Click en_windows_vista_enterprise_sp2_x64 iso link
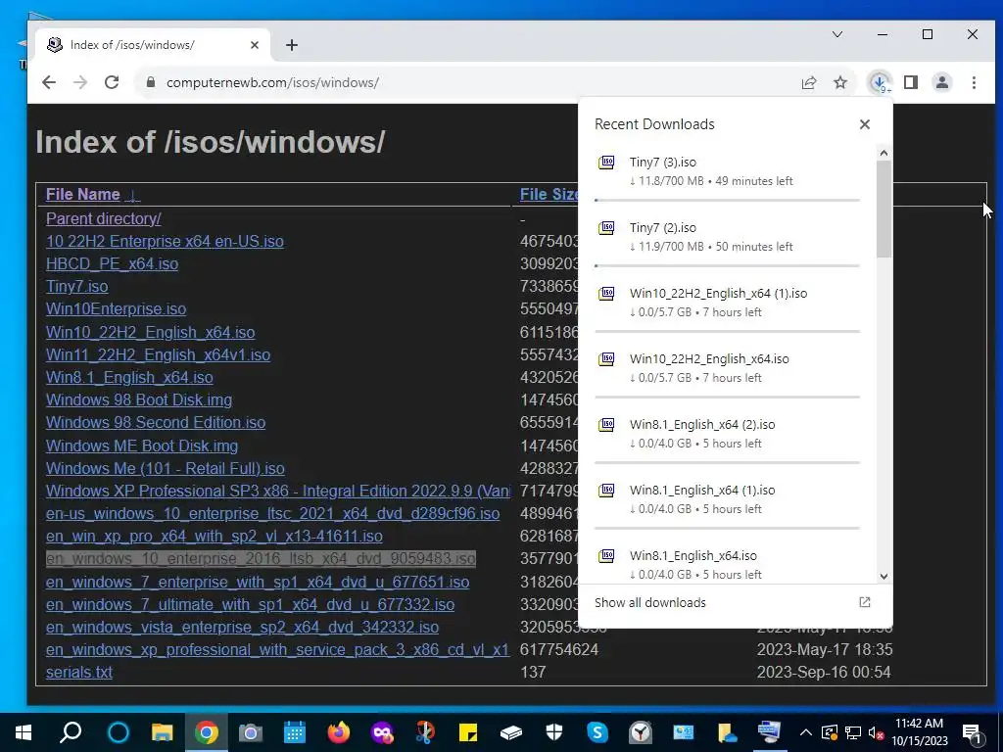 (x=243, y=627)
